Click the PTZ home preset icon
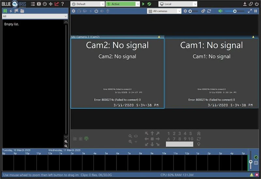 click(x=198, y=134)
